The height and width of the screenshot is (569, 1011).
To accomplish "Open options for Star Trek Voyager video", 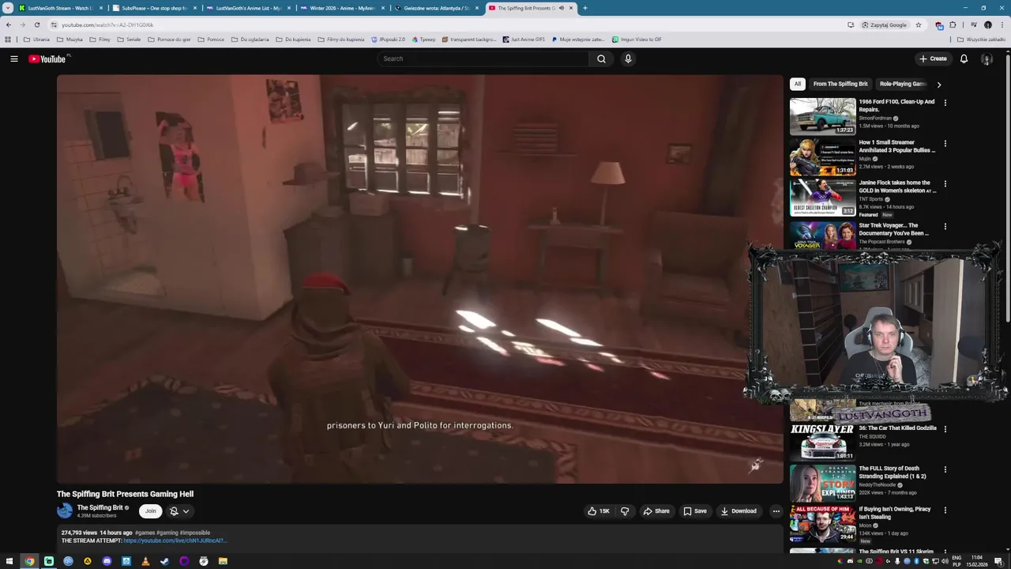I will click(945, 226).
